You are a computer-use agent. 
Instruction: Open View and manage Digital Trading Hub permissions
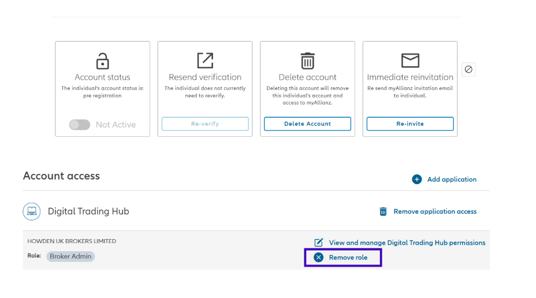pyautogui.click(x=407, y=243)
